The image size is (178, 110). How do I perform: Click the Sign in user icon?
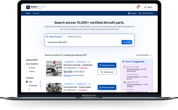[145, 7]
